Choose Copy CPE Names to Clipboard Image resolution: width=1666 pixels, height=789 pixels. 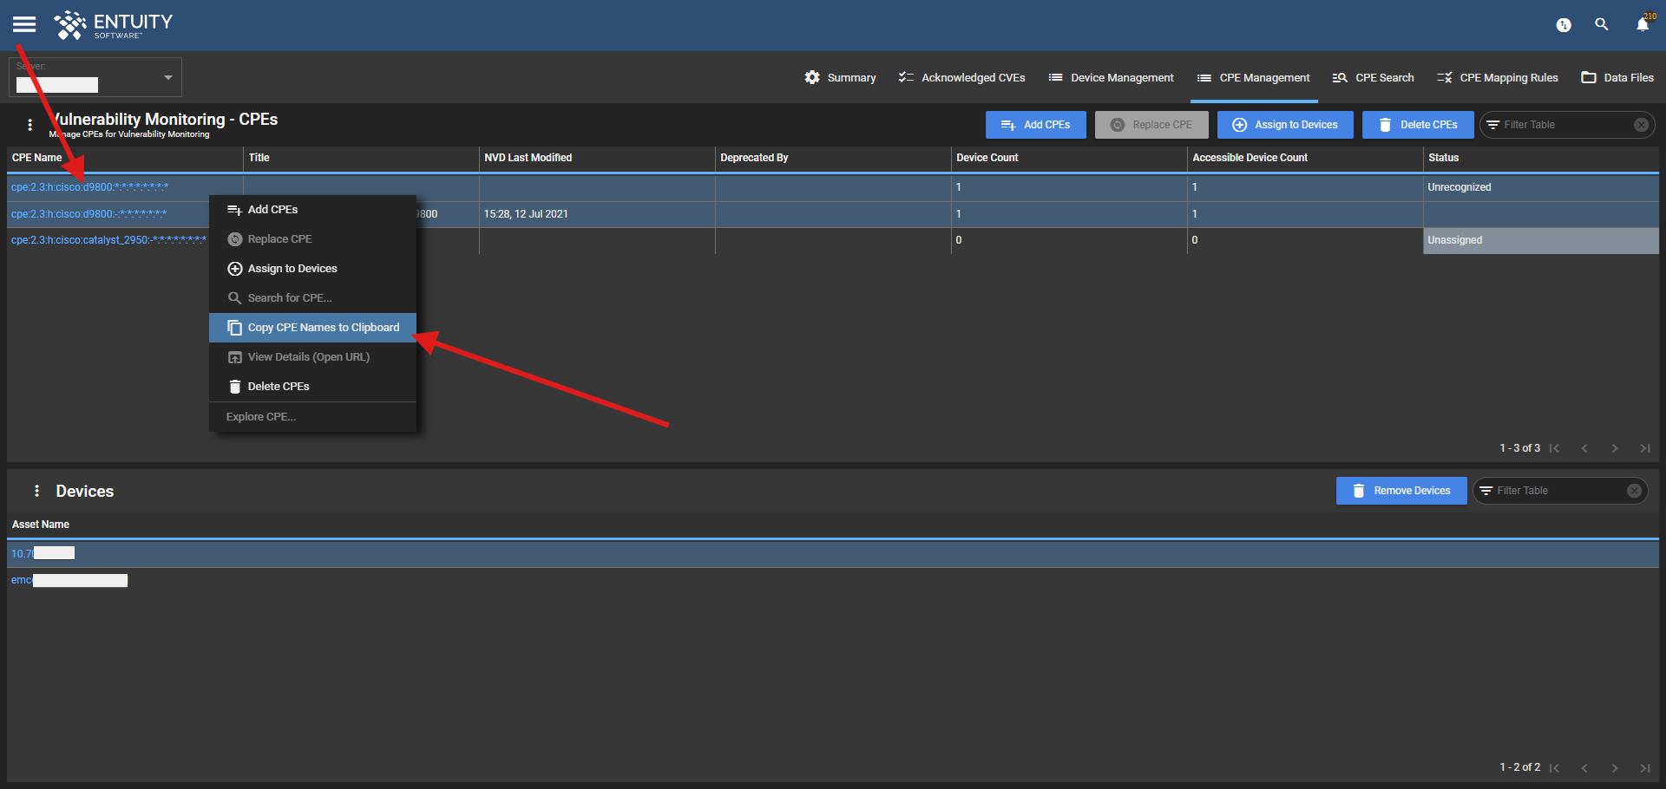[x=313, y=328]
